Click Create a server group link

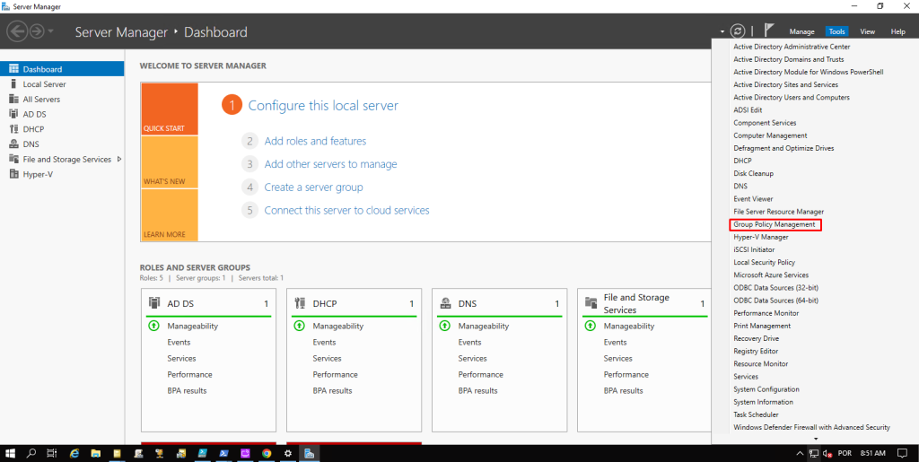[x=313, y=187]
